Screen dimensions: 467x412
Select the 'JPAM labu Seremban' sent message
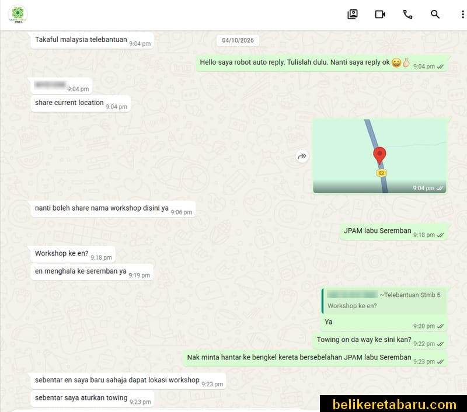393,232
